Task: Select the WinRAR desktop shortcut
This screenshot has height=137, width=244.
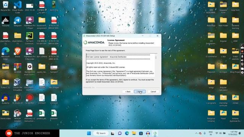Action: coord(18,68)
